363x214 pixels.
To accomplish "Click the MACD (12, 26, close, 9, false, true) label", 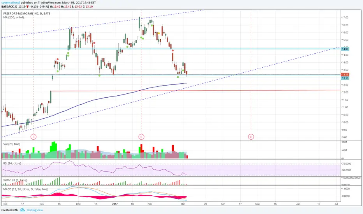I will tap(26, 189).
